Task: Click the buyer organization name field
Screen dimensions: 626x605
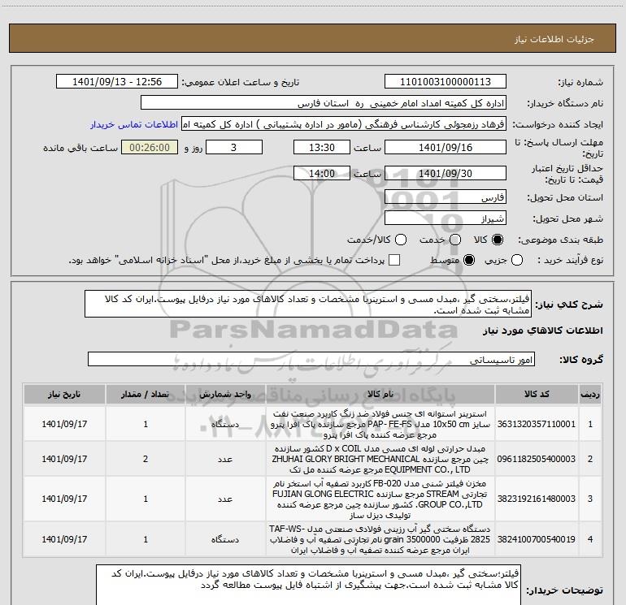Action: (x=324, y=103)
